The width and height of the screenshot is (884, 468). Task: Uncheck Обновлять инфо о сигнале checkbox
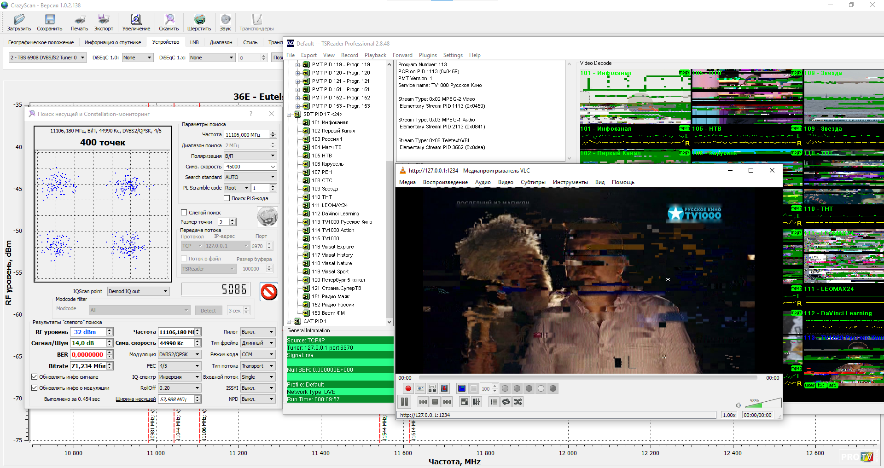[x=35, y=377]
